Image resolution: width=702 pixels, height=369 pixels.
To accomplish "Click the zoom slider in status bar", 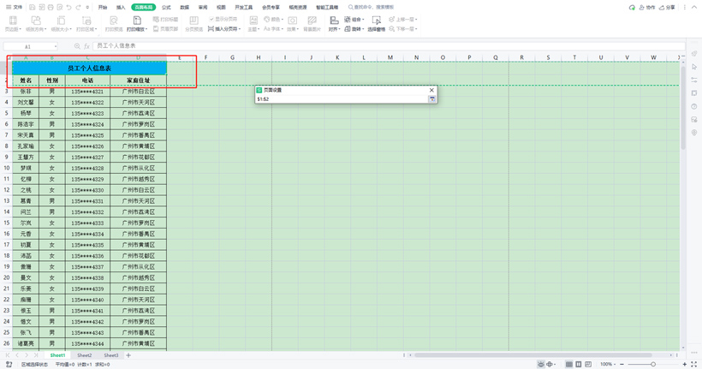I will click(x=653, y=364).
